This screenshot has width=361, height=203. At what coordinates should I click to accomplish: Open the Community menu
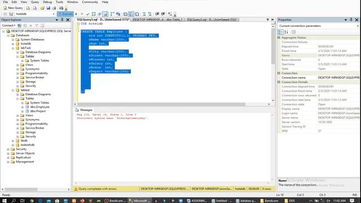pyautogui.click(x=90, y=2)
